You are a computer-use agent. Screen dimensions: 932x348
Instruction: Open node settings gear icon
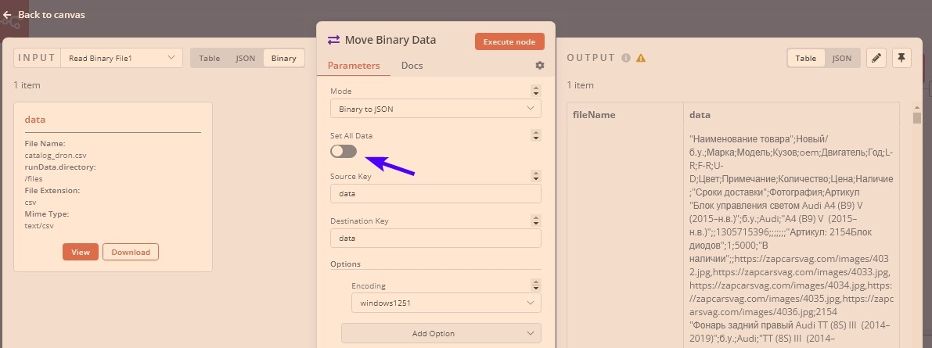click(540, 66)
